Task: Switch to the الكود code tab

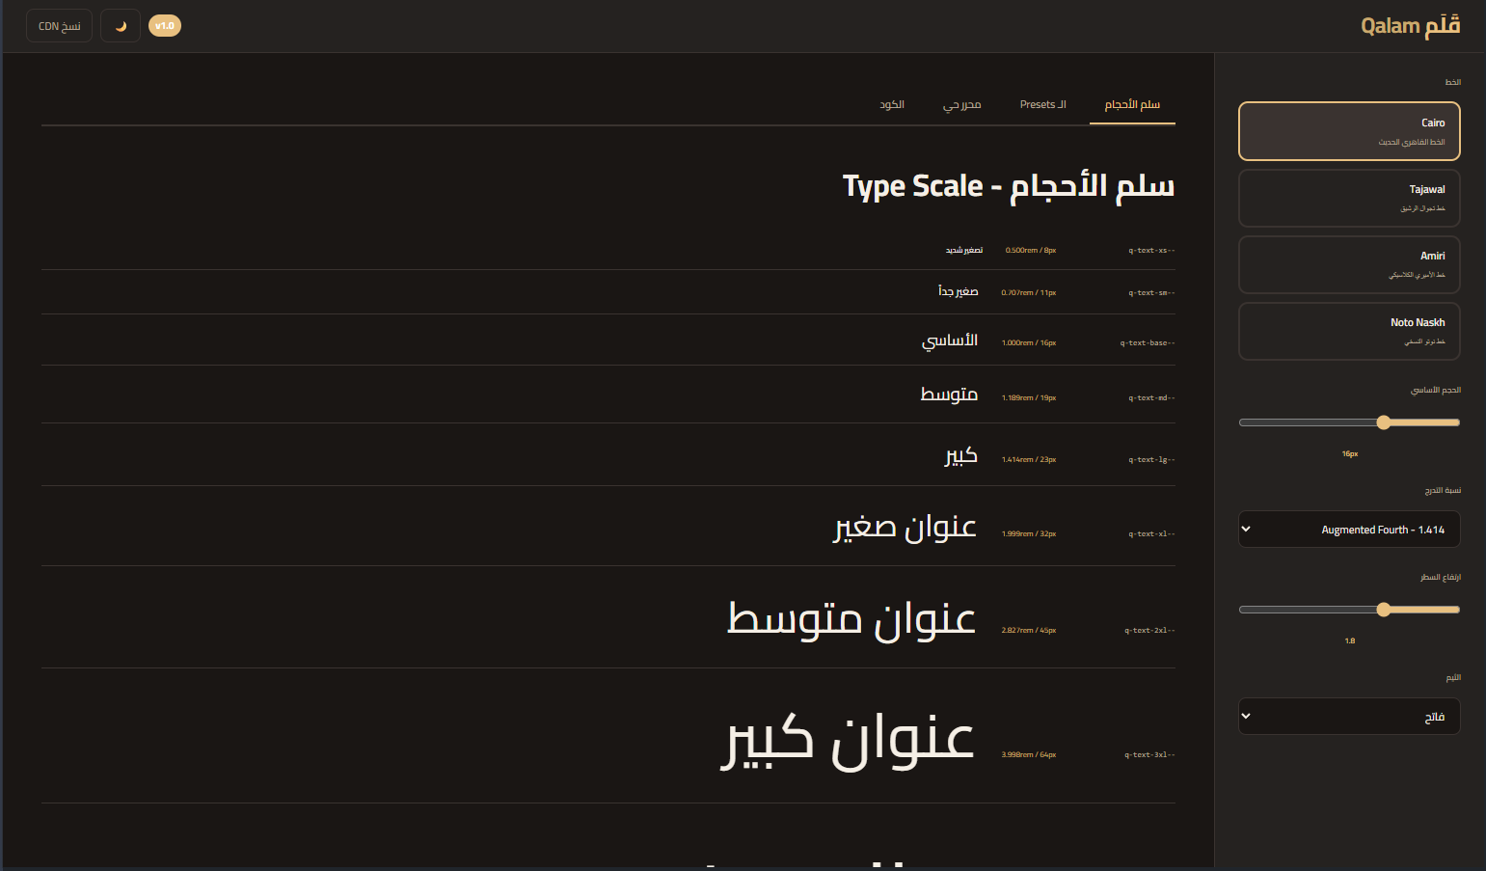Action: [x=892, y=105]
